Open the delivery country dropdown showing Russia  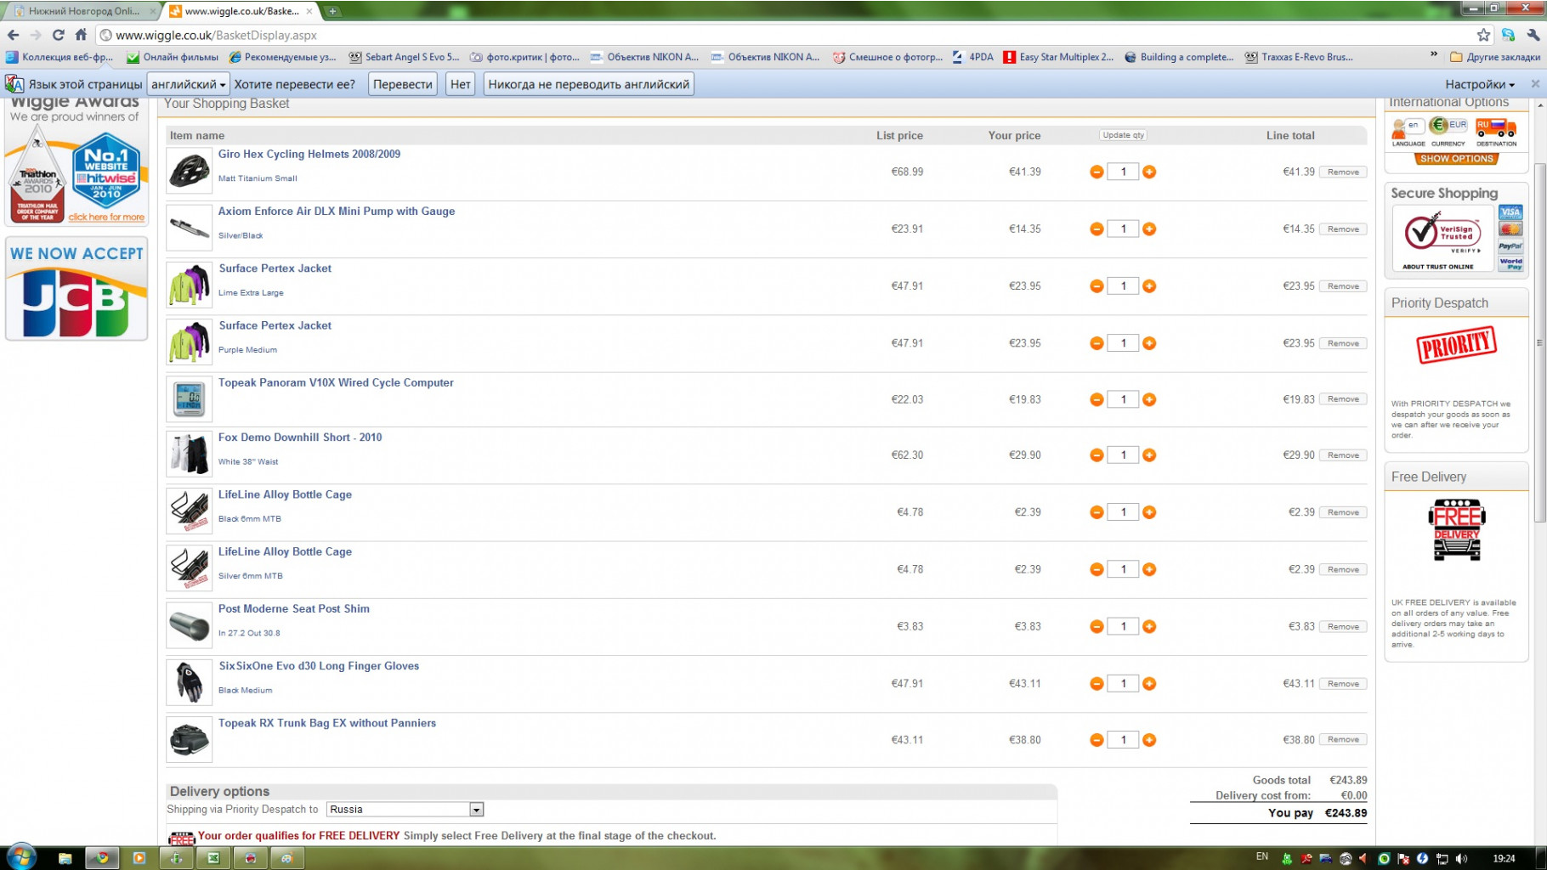[x=405, y=810]
